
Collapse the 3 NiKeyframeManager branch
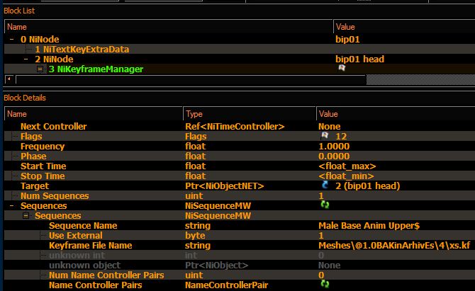click(40, 69)
